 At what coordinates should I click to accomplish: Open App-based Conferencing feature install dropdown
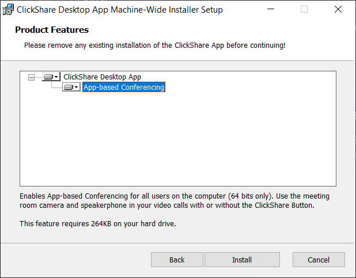(71, 87)
